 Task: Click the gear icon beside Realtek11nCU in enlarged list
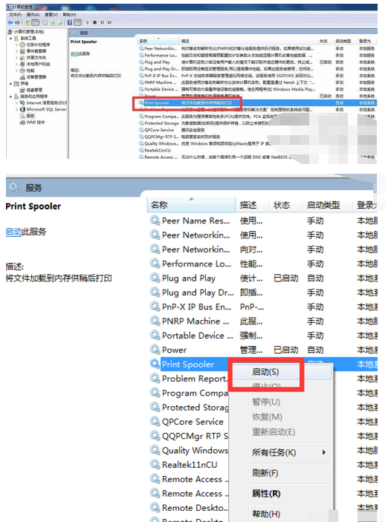155,464
